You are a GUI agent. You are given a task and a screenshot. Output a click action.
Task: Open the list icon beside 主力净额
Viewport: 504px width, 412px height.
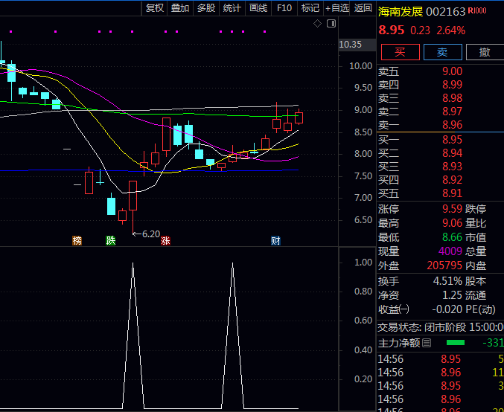pos(427,343)
